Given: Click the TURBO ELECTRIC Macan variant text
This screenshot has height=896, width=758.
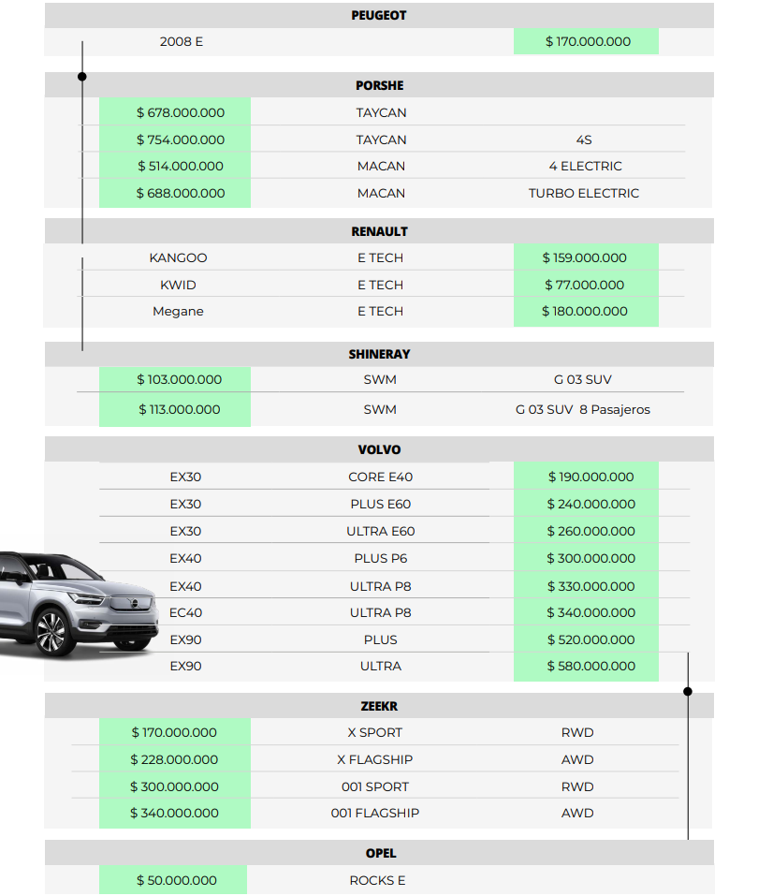Looking at the screenshot, I should pos(583,193).
